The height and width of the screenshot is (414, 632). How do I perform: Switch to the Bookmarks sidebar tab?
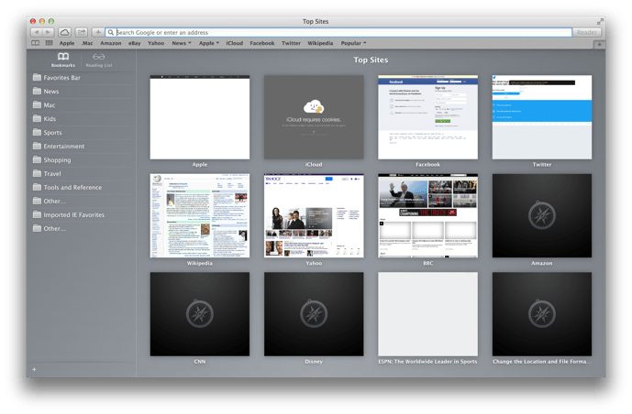(63, 60)
